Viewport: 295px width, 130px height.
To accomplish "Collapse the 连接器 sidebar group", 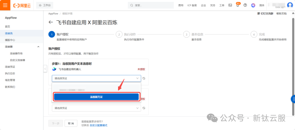I will click(39, 47).
